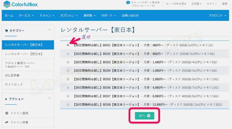The image size is (232, 129).
Task: Select the BOX3 plan radio button
Action: click(x=68, y=62)
